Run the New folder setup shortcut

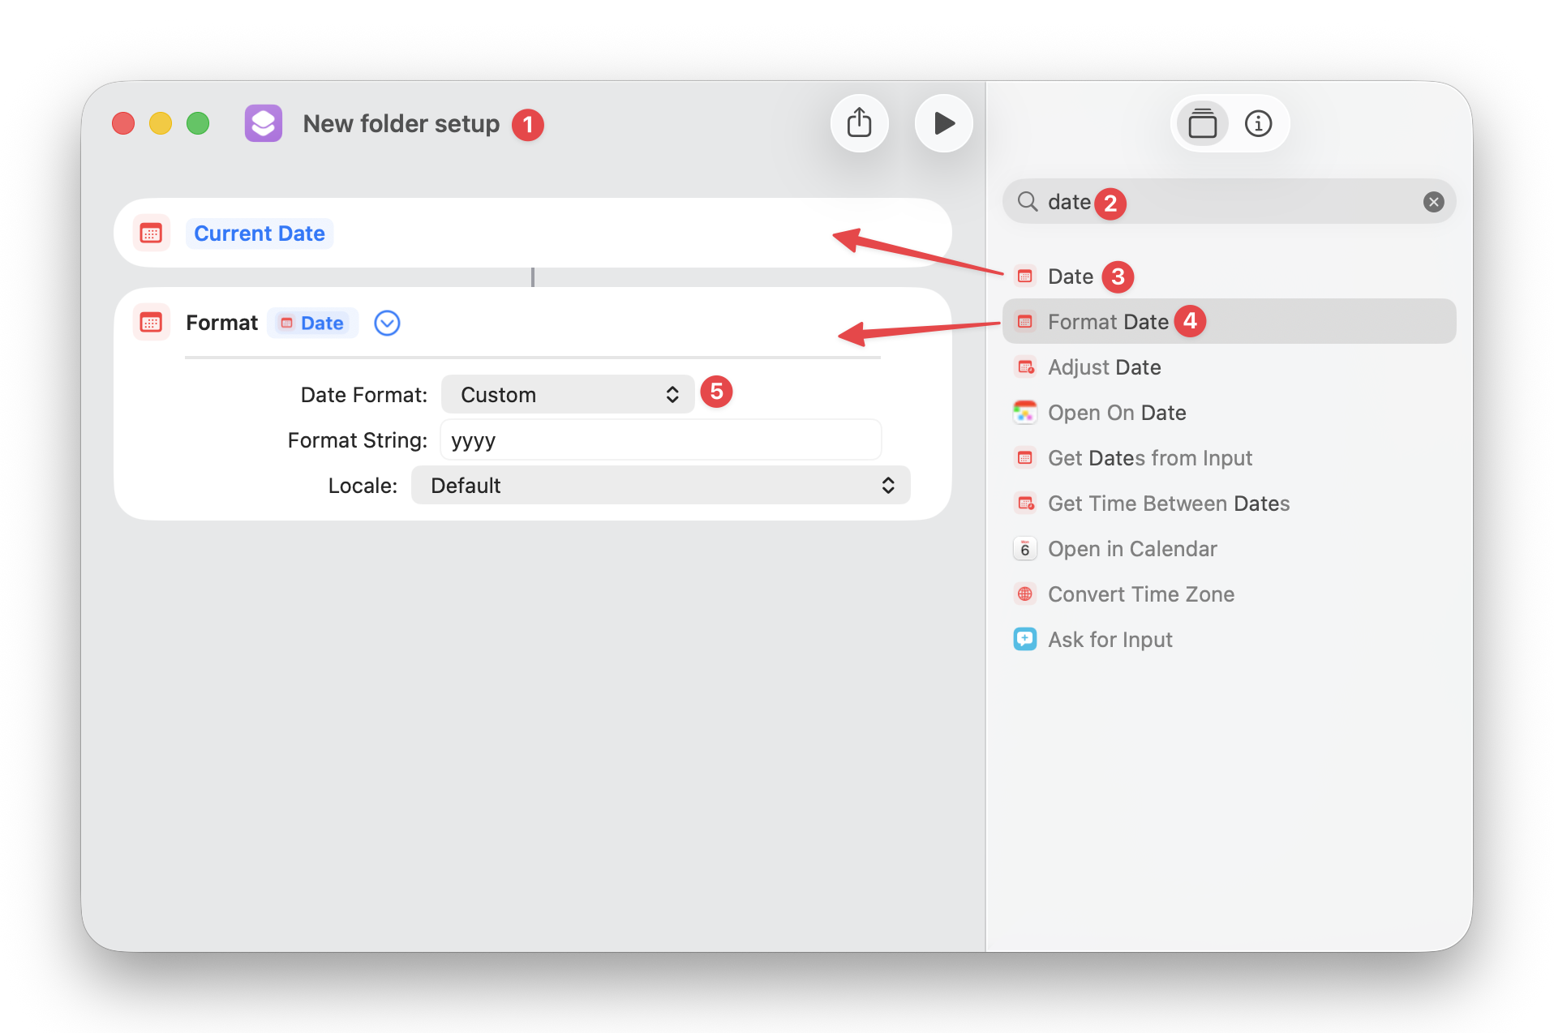click(x=943, y=123)
